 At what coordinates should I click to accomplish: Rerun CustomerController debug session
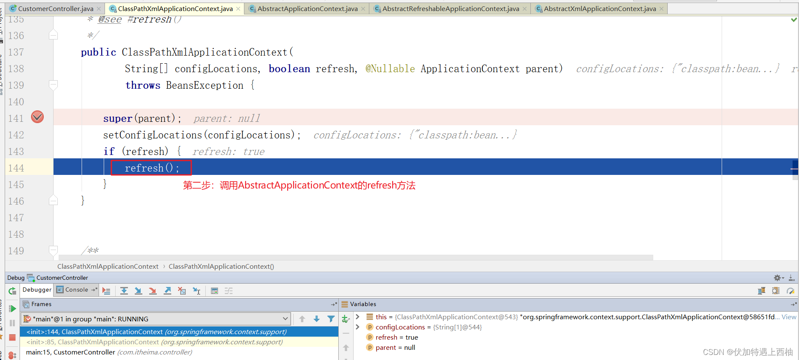click(12, 291)
